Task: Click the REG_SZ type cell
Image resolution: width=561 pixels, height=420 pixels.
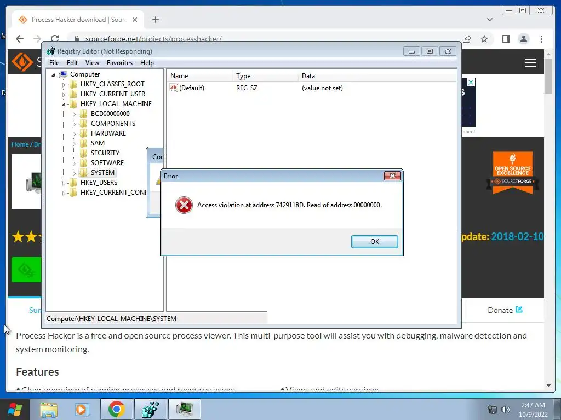Action: [x=247, y=88]
